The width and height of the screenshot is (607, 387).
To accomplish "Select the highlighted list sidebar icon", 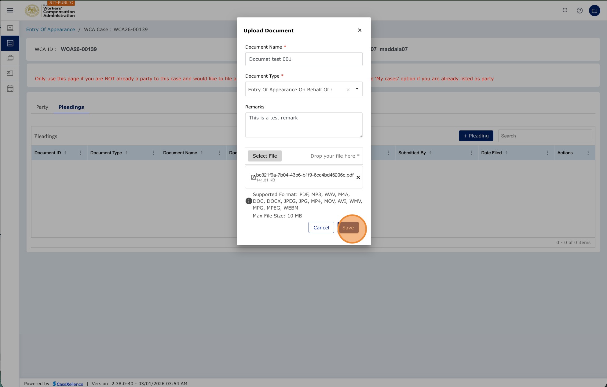I will tap(10, 43).
